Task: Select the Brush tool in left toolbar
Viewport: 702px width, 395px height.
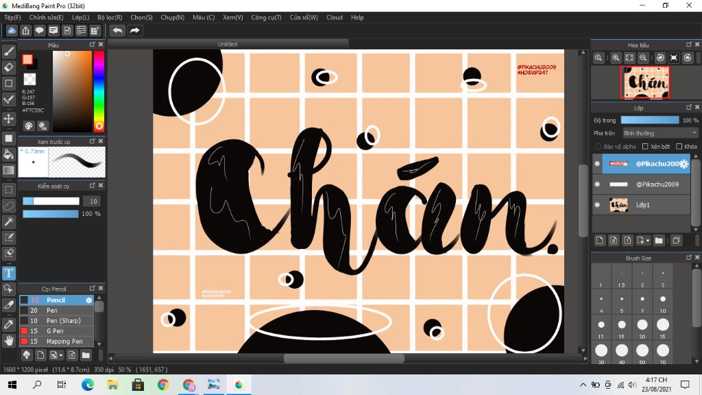Action: click(x=8, y=51)
